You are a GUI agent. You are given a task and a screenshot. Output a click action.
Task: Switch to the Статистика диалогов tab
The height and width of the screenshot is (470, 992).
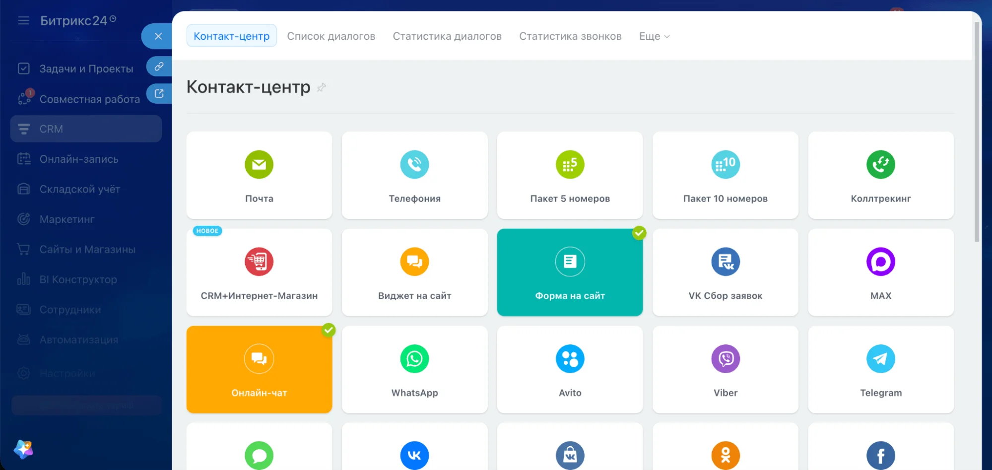[x=447, y=36]
